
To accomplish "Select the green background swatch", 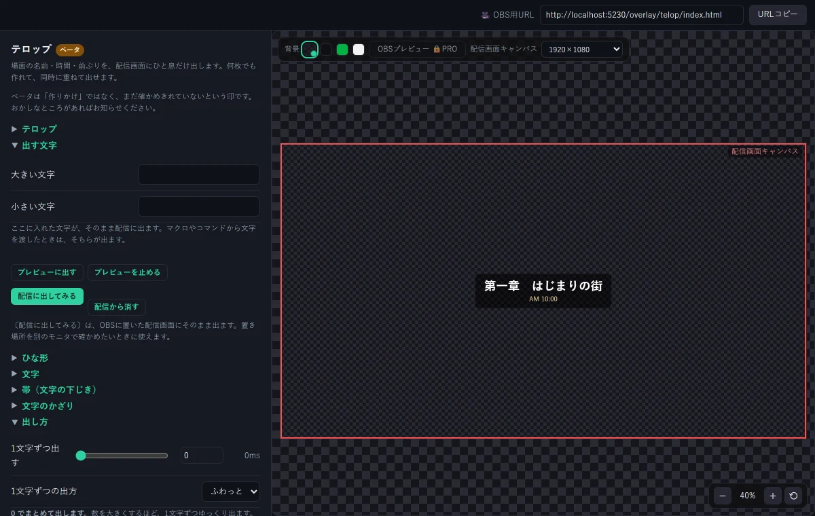I will pyautogui.click(x=342, y=49).
